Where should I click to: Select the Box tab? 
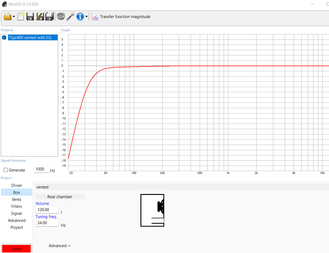17,193
